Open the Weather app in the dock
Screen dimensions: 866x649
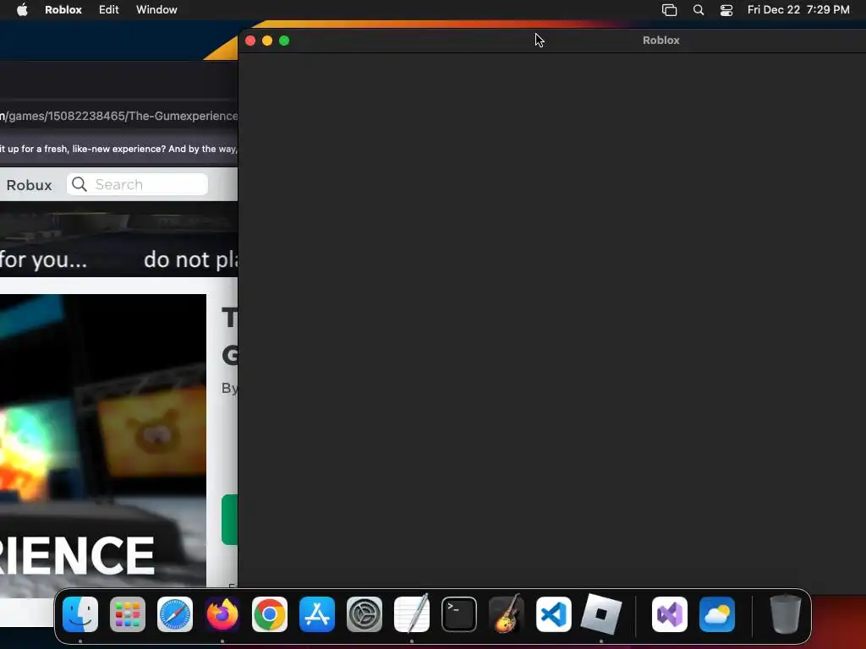717,614
